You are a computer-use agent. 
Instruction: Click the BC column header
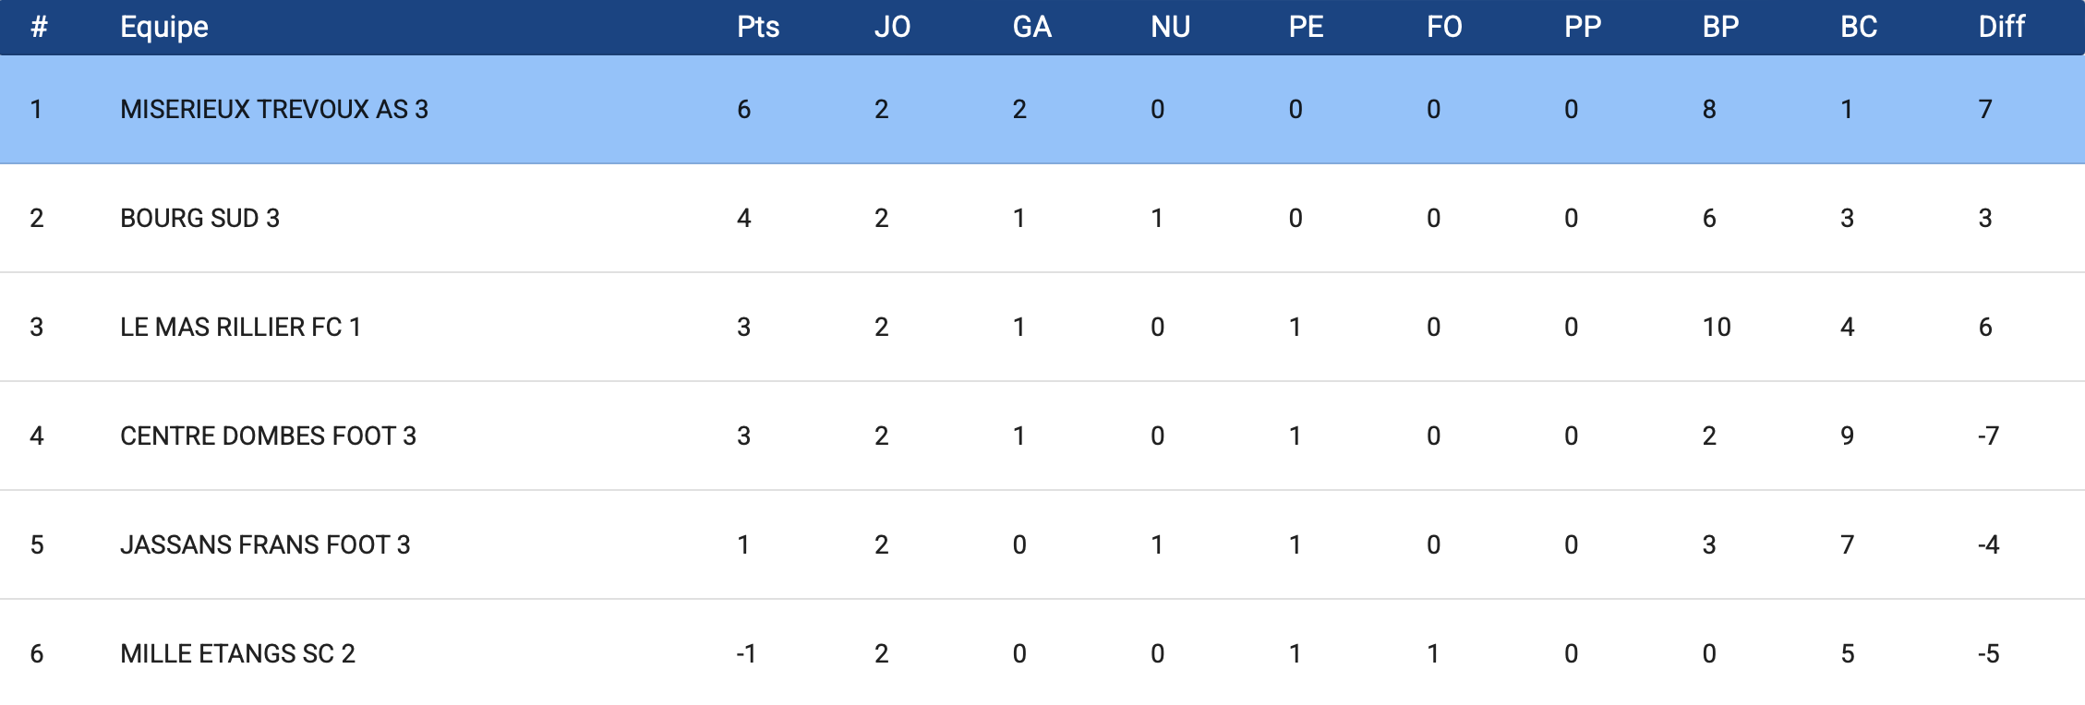(x=1858, y=27)
